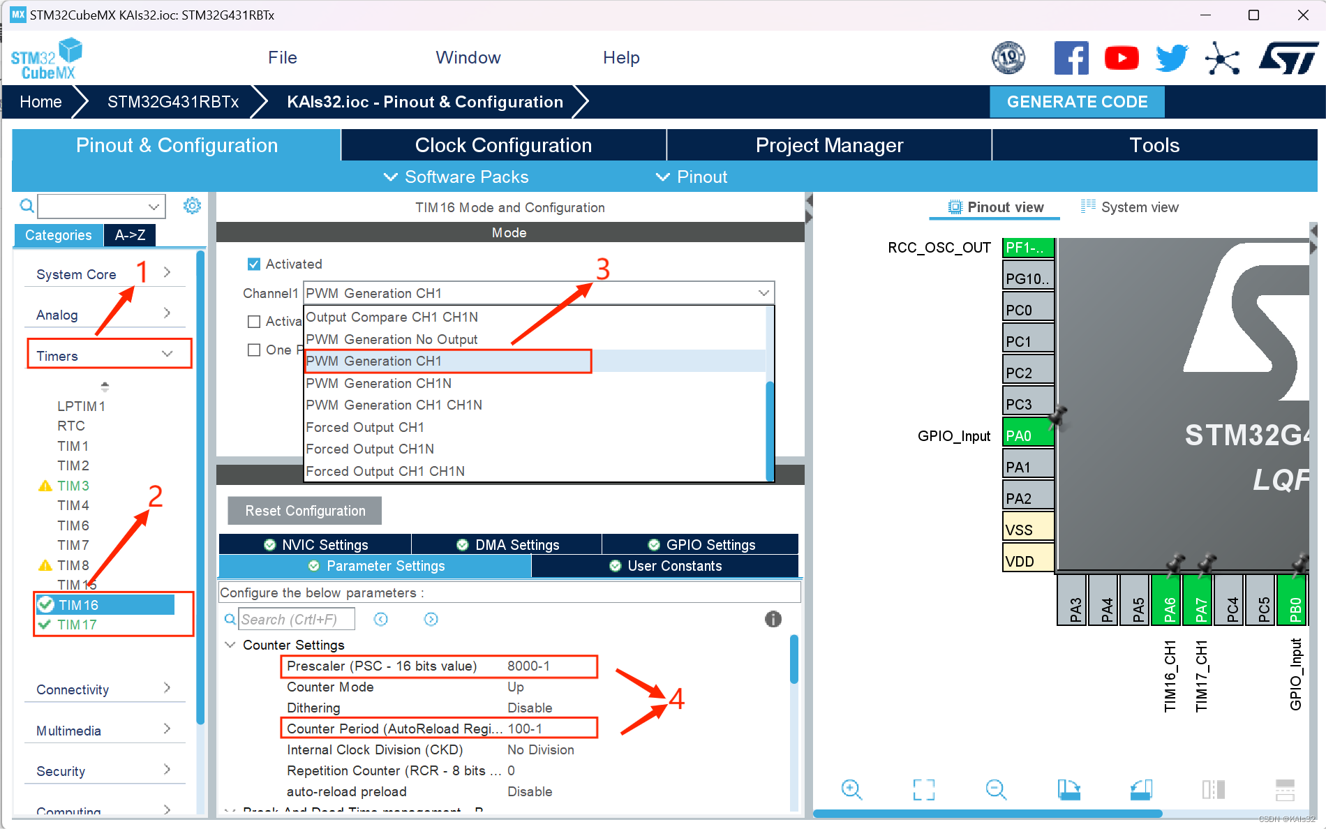Viewport: 1326px width, 829px height.
Task: Toggle the second Activate checkbox under Channel1
Action: click(x=254, y=321)
